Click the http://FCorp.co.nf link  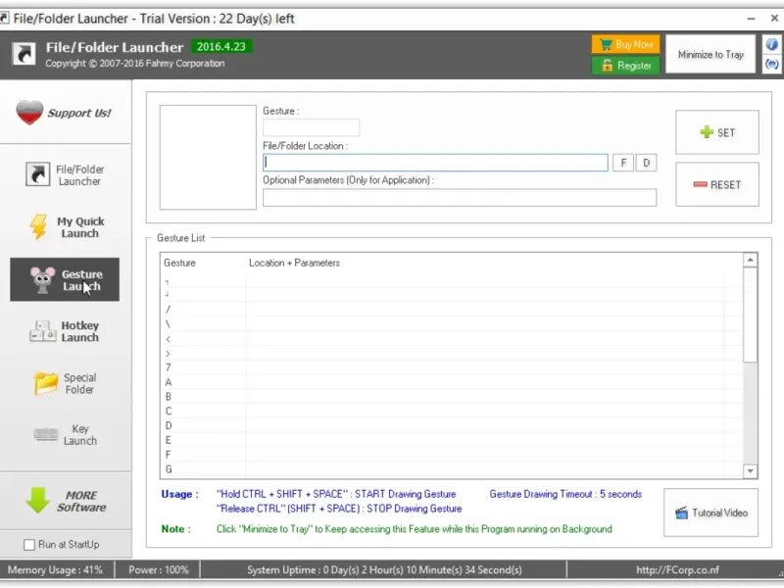point(677,570)
